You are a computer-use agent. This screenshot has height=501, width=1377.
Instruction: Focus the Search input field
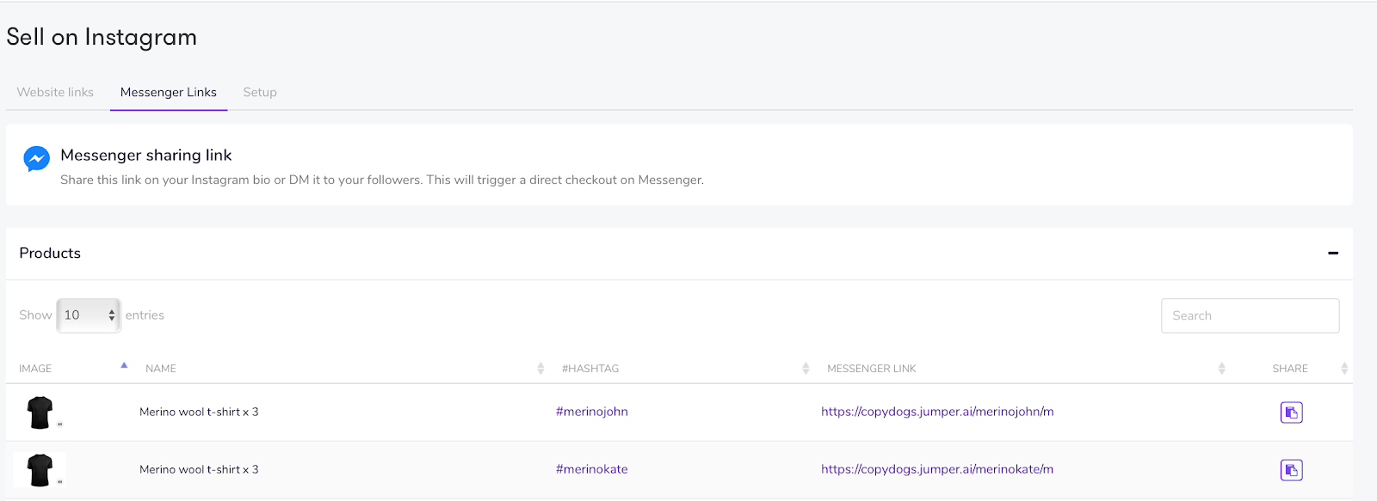1250,315
